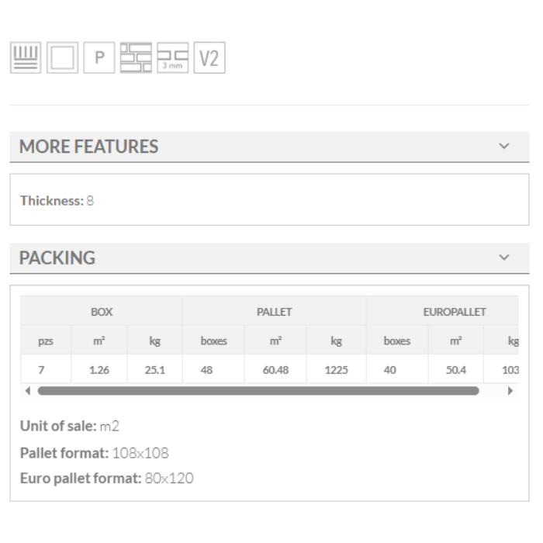Click the Thickness value field
543x543 pixels.
(90, 200)
